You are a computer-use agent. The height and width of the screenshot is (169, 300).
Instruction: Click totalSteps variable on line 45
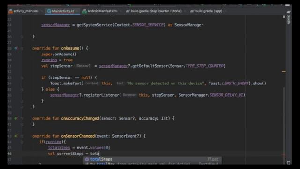pyautogui.click(x=59, y=148)
